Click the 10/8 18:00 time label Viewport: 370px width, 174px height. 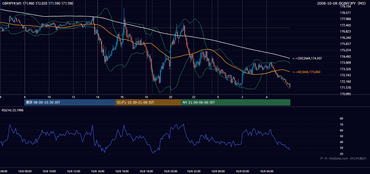click(x=146, y=171)
